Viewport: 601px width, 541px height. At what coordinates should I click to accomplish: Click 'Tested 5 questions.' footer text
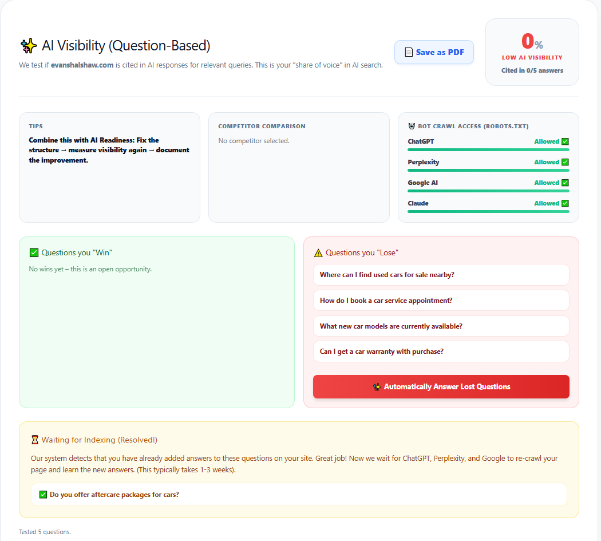[x=45, y=532]
